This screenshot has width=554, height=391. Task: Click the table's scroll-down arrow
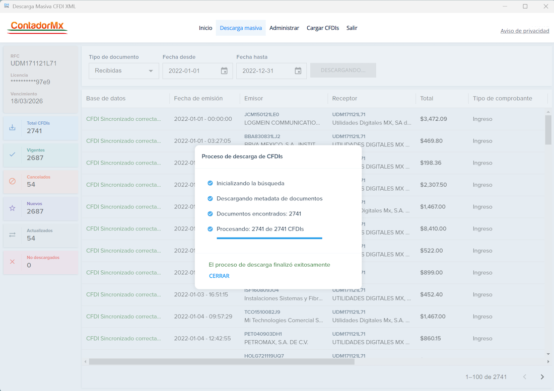point(548,354)
